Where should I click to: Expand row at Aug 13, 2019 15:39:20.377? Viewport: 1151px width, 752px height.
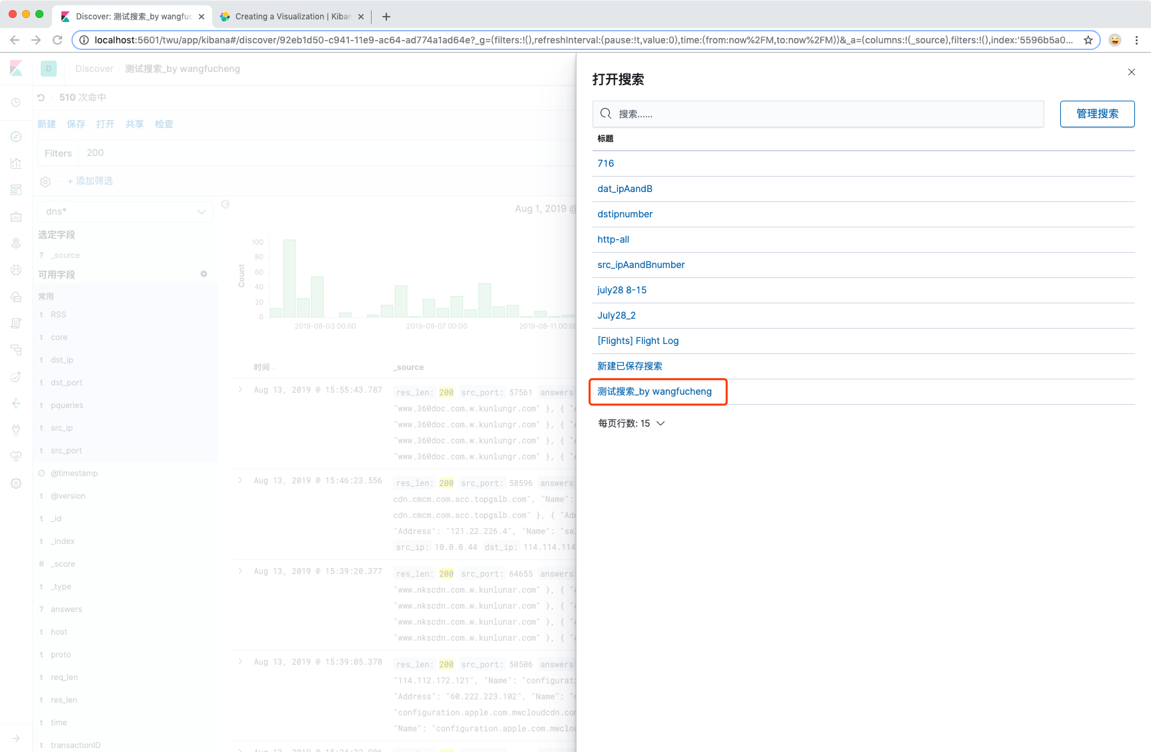pos(240,571)
